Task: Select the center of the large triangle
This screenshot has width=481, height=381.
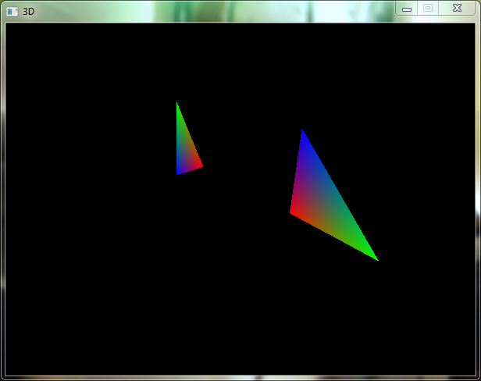Action: coord(322,203)
